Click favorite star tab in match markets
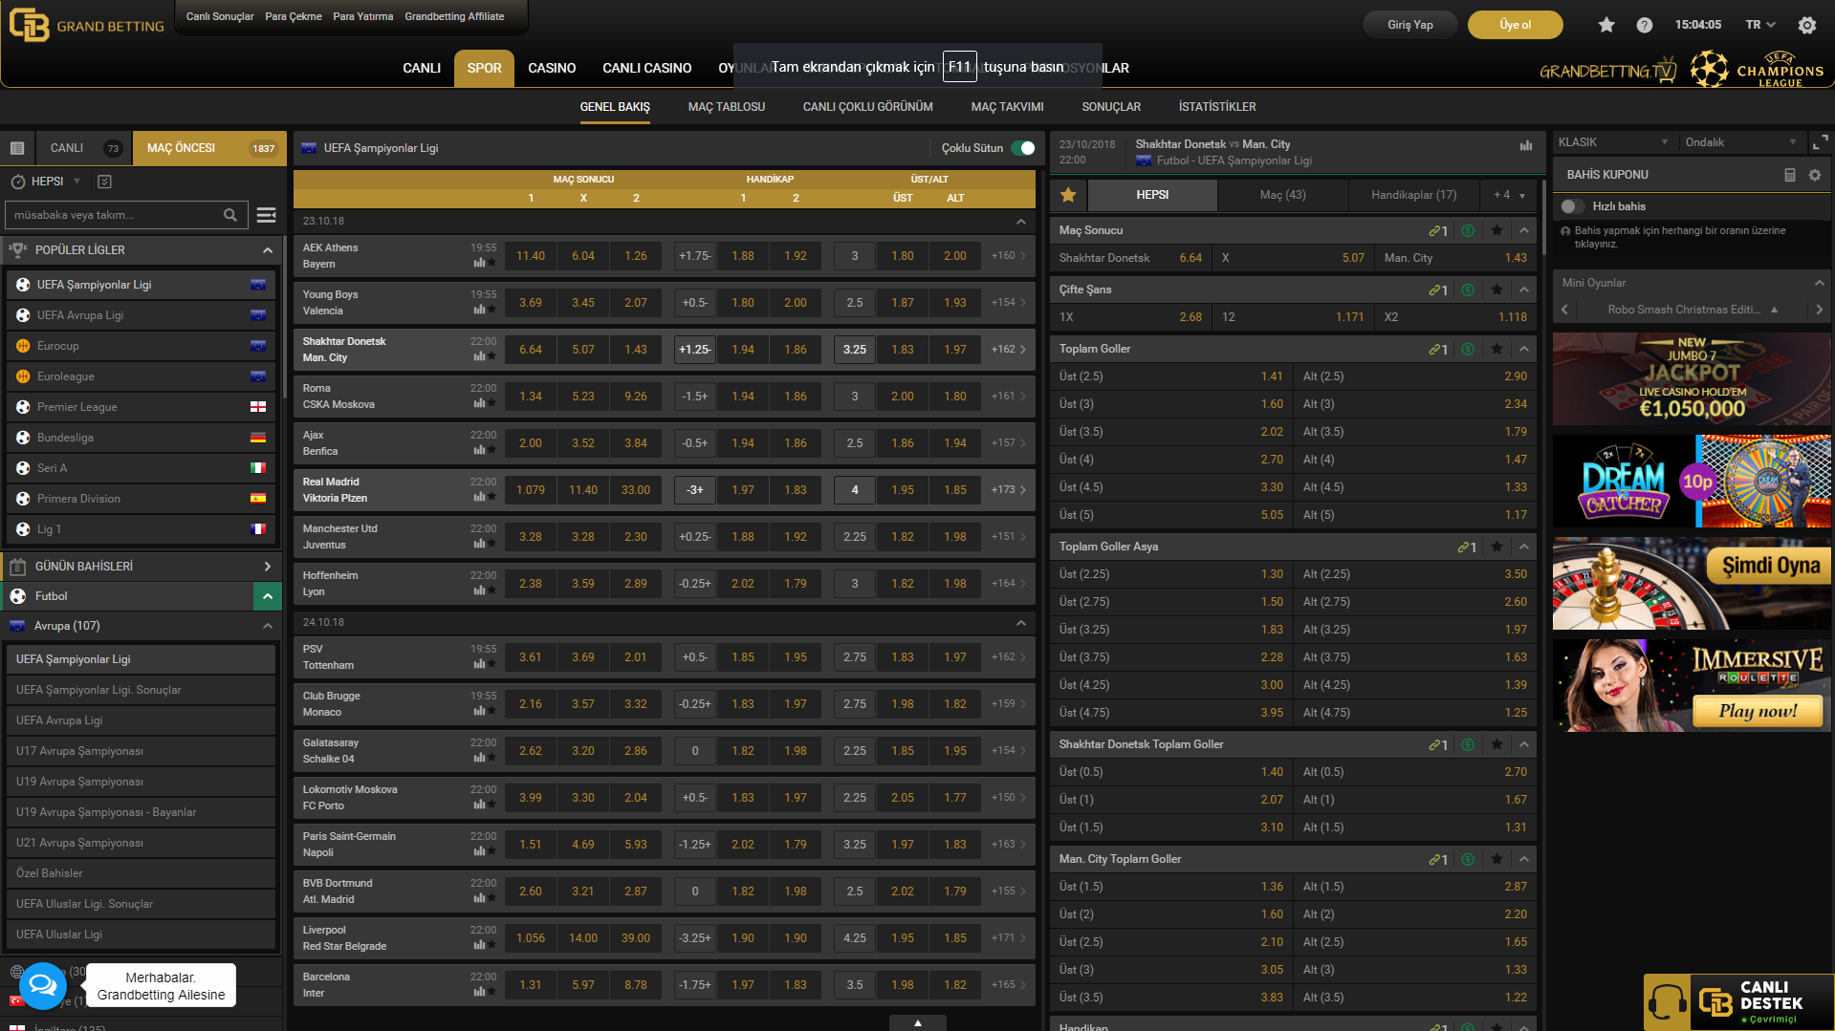The image size is (1835, 1031). coord(1068,195)
